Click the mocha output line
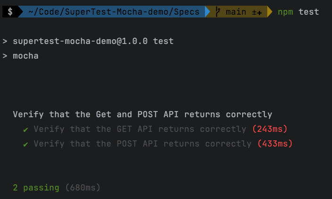This screenshot has height=199, width=332. tap(26, 56)
